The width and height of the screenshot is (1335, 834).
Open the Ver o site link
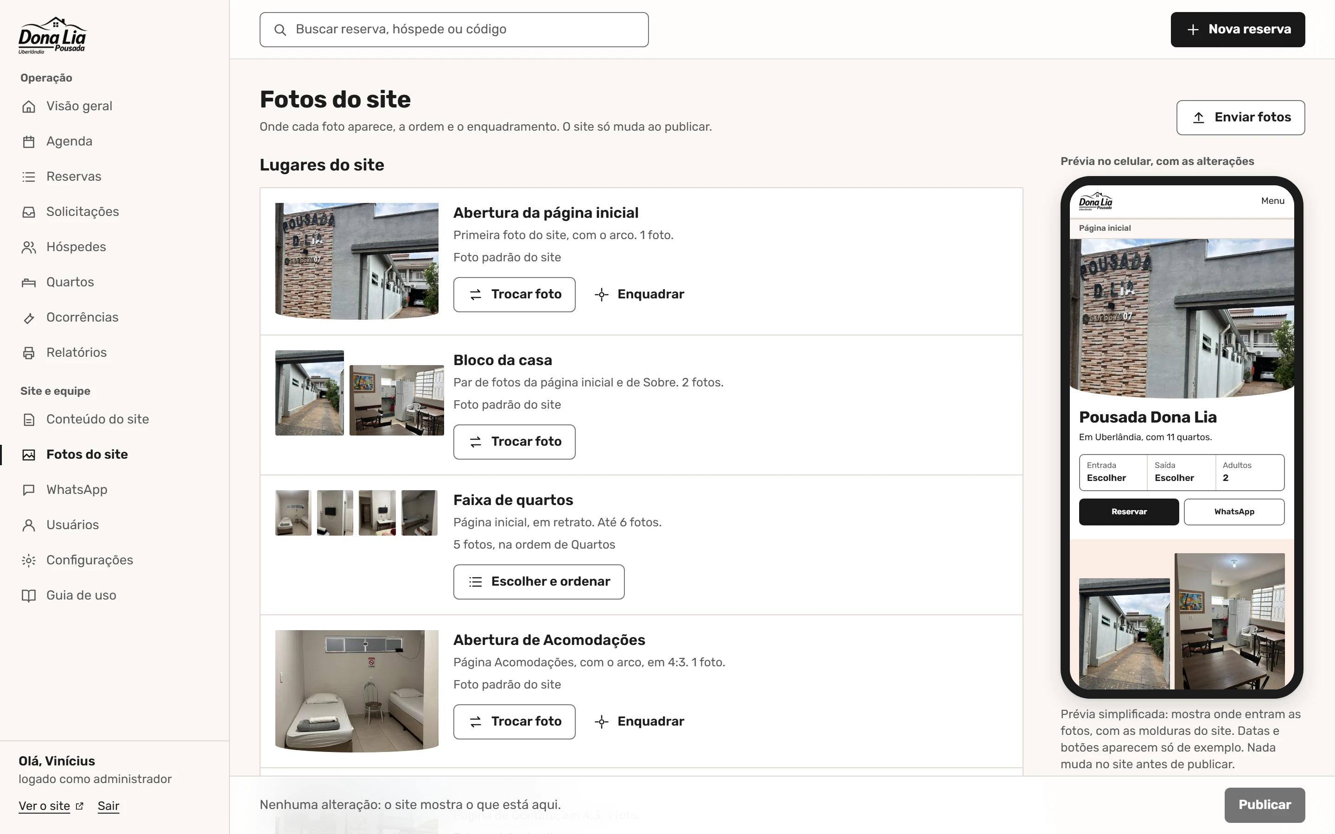(51, 806)
